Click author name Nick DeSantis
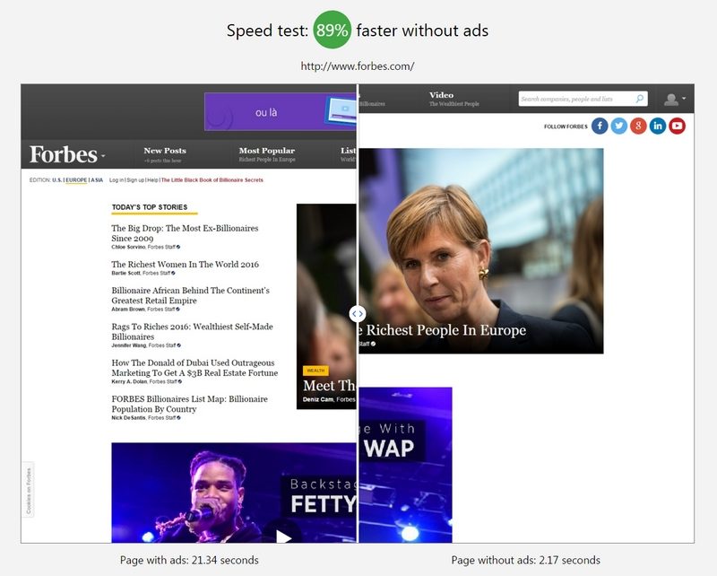This screenshot has height=576, width=717. coord(129,417)
